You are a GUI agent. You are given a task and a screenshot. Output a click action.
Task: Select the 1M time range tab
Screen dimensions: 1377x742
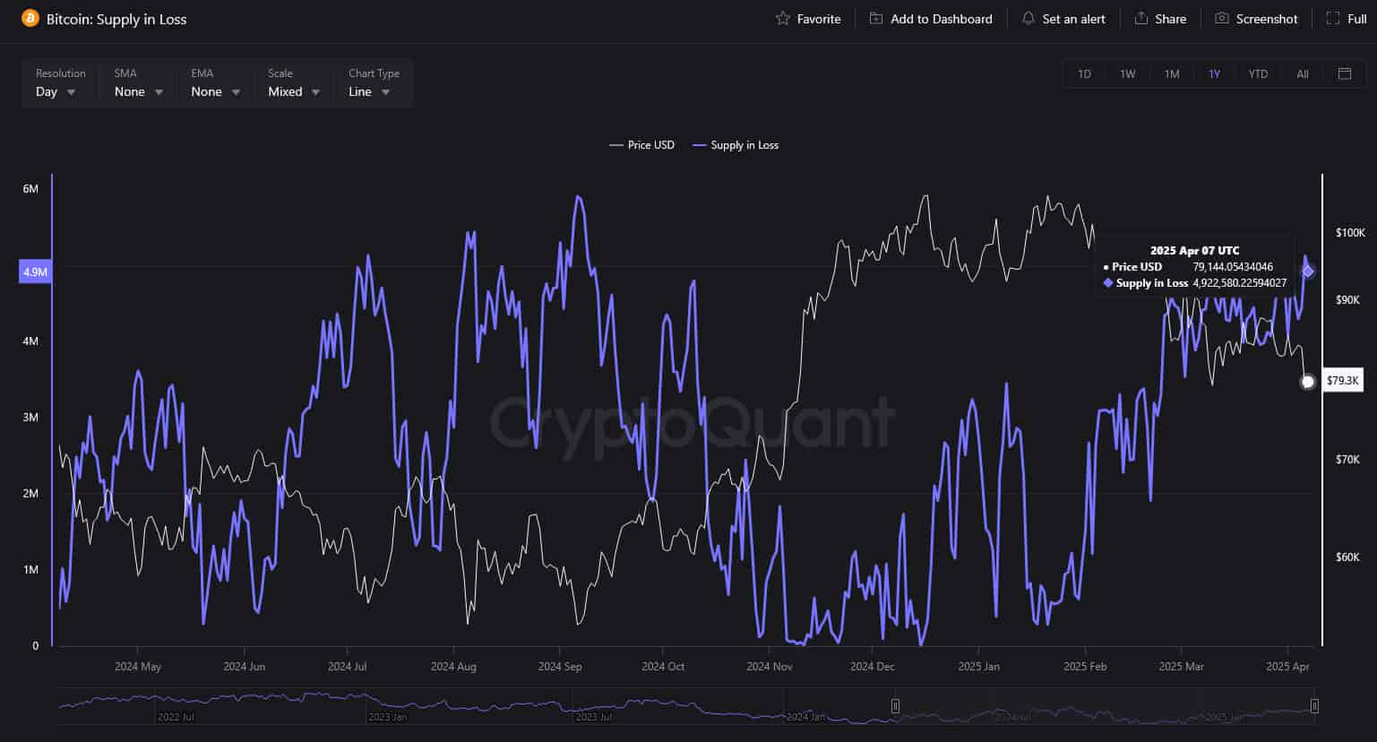tap(1171, 73)
